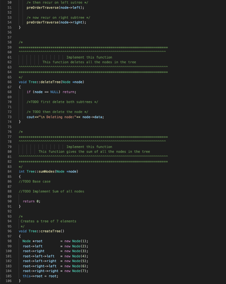Click the '//TODO Base case' comment
This screenshot has height=284, width=226.
click(35, 181)
